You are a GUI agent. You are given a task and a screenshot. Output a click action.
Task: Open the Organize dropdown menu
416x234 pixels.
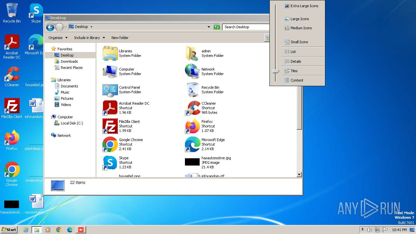(x=58, y=38)
